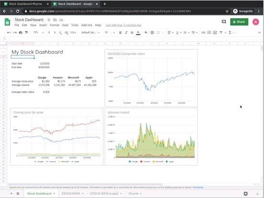The image size is (264, 198).
Task: Open the Borders icon
Action: point(152,33)
